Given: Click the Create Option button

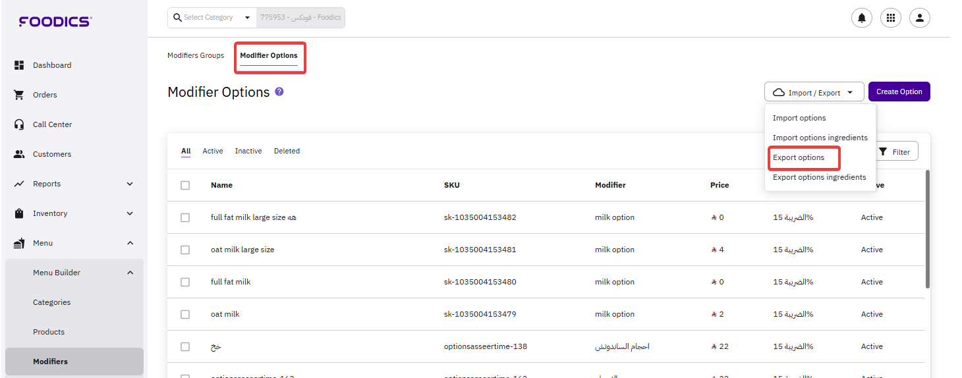Looking at the screenshot, I should [899, 92].
